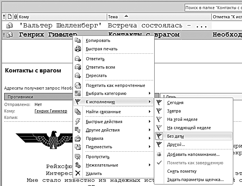Click the Быстрая печать printer icon

coord(78,49)
